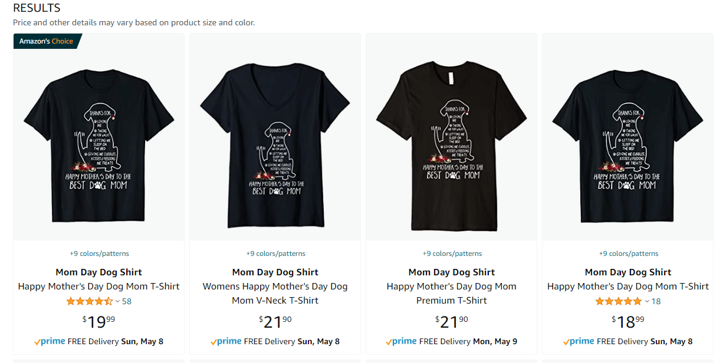Viewport: 723px width, 363px height.
Task: View +9 colors/patterns for the V-Neck shirt
Action: (275, 254)
